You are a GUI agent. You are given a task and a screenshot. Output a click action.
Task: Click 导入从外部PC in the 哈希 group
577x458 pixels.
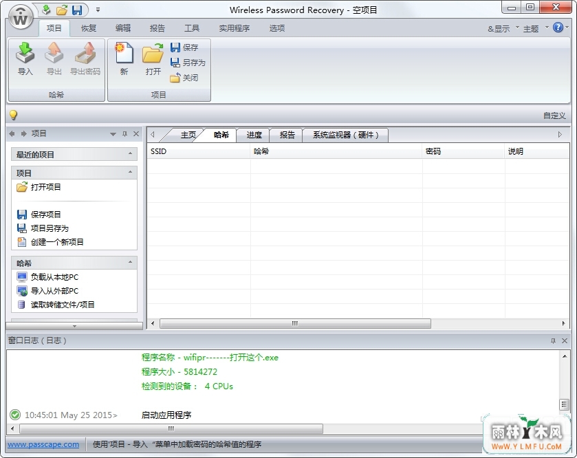click(x=47, y=291)
